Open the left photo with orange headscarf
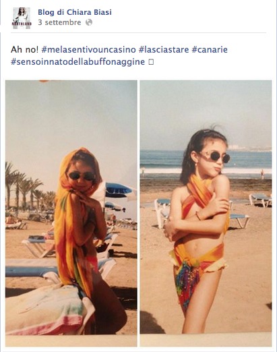This screenshot has height=352, width=277. pos(71,207)
